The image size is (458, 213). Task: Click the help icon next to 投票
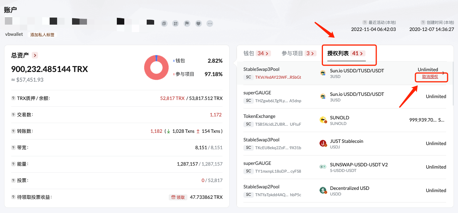pos(13,181)
